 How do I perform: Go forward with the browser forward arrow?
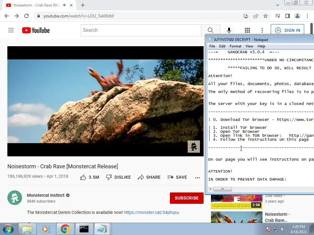[17, 16]
